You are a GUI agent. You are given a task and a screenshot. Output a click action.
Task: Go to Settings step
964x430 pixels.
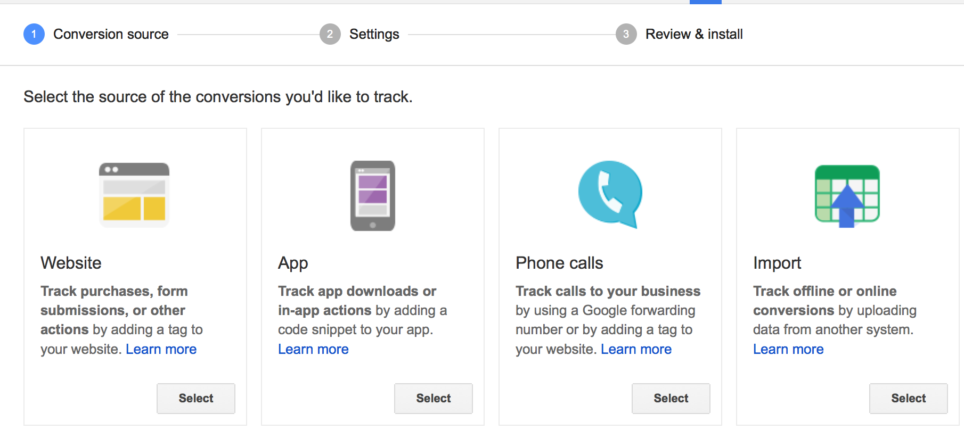pos(374,34)
